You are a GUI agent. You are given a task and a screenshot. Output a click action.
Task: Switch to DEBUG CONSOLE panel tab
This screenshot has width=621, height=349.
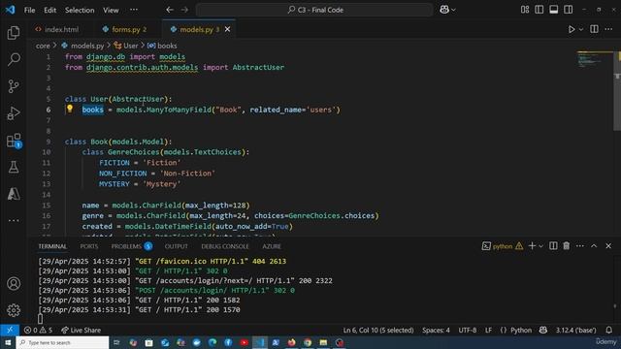(x=225, y=246)
